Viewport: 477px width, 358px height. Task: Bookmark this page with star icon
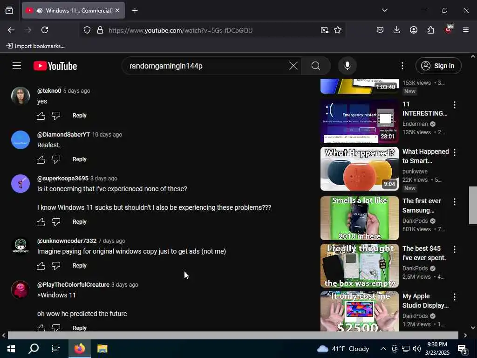point(338,30)
